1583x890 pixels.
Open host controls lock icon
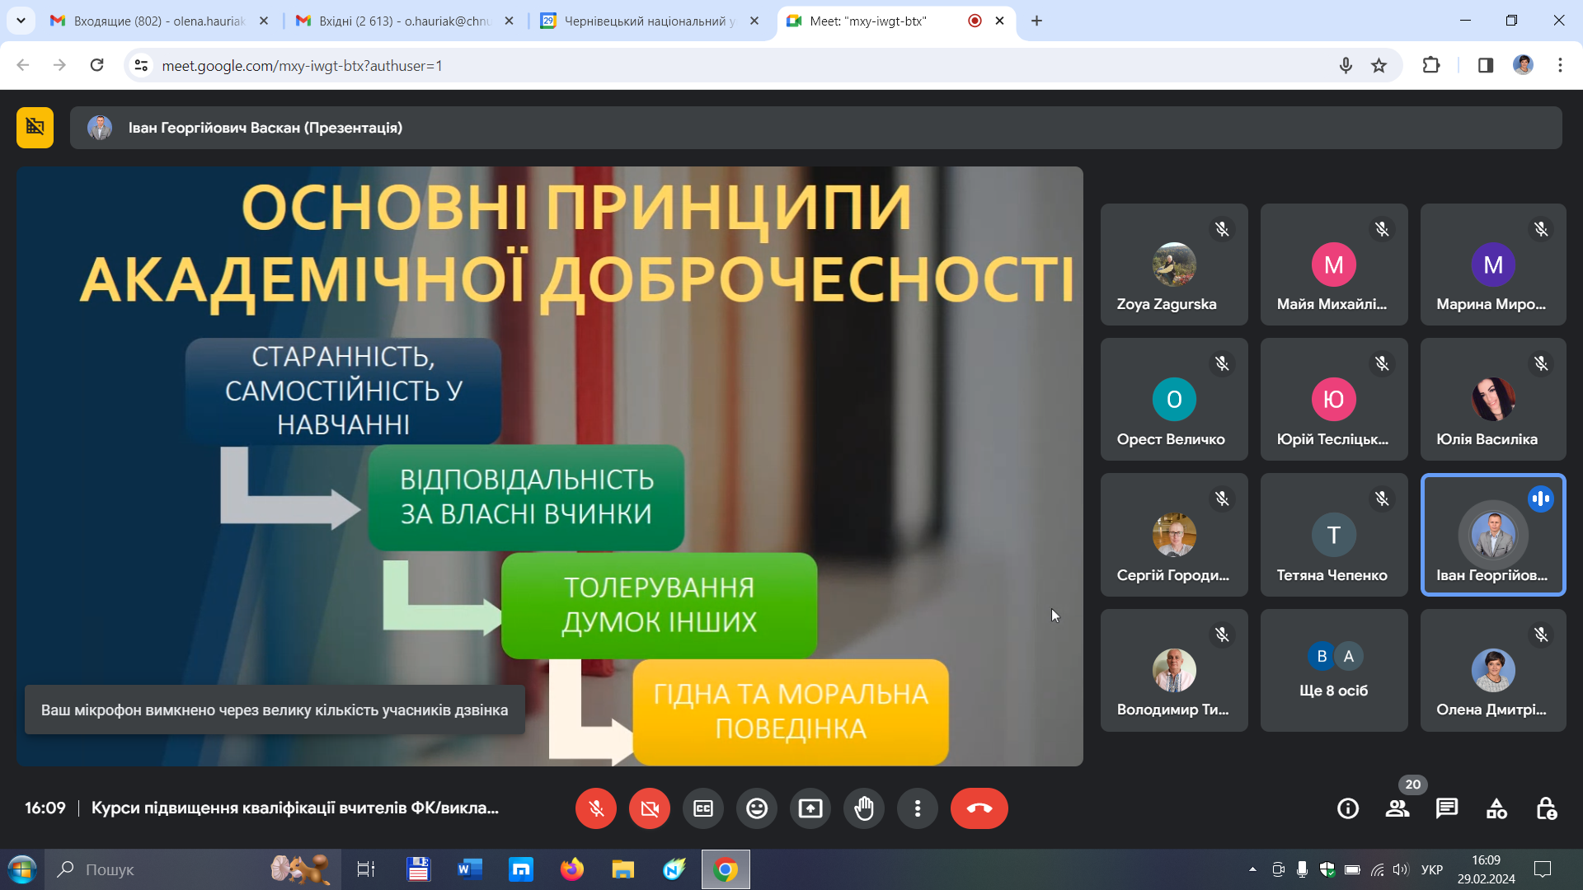[1546, 808]
